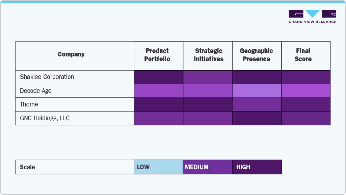Click the Grand View Research logo icon

coord(313,14)
